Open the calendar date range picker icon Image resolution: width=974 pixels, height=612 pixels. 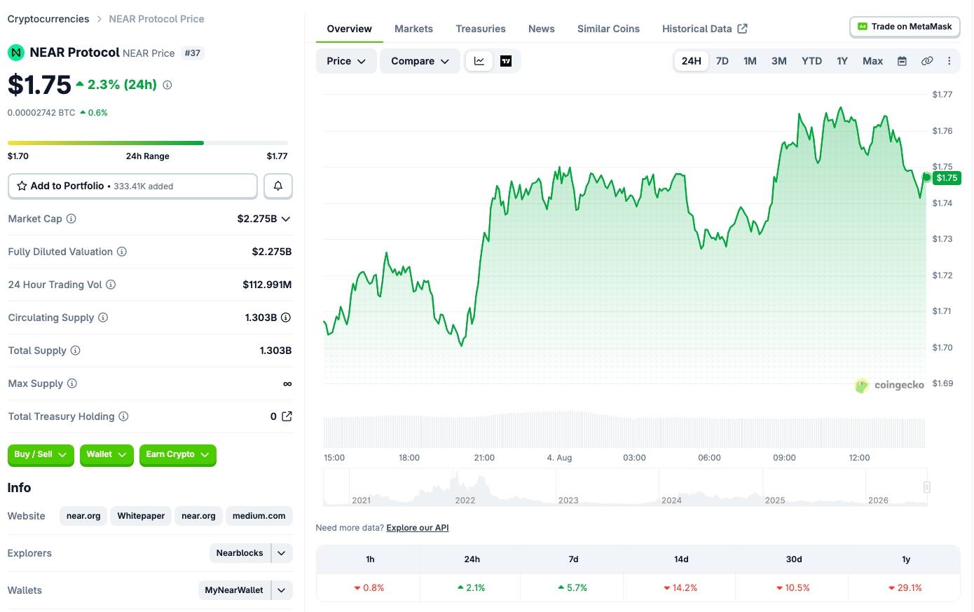click(903, 61)
